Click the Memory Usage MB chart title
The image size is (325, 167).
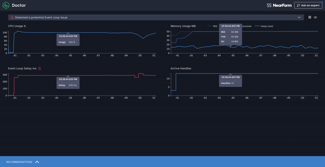(x=183, y=26)
